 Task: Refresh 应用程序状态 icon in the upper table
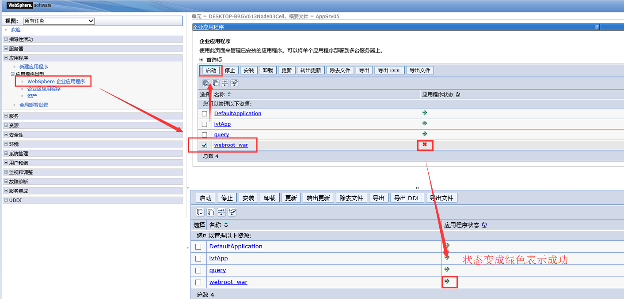point(458,94)
